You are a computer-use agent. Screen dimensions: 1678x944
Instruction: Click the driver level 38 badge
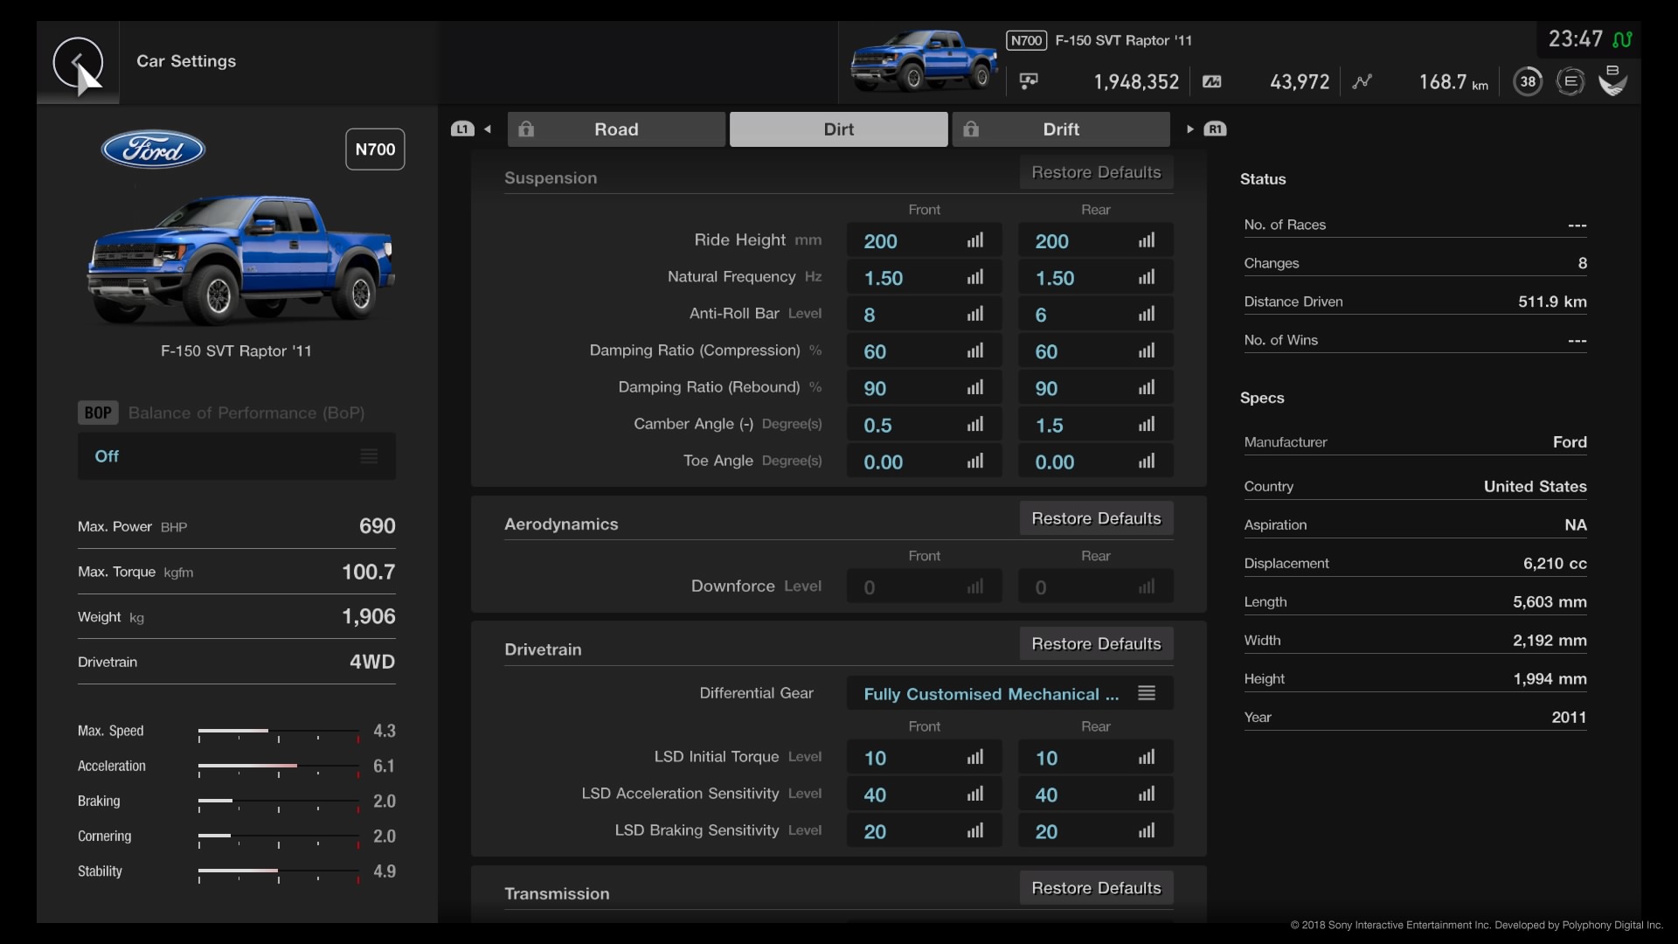[x=1527, y=81]
